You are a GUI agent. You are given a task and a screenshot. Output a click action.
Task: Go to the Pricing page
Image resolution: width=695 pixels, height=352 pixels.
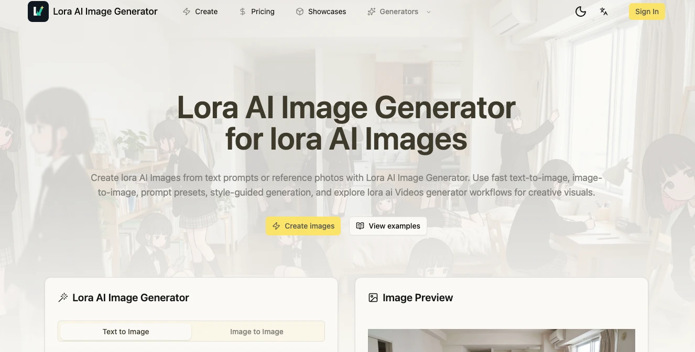[x=257, y=12]
